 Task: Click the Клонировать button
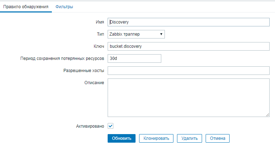(x=156, y=138)
